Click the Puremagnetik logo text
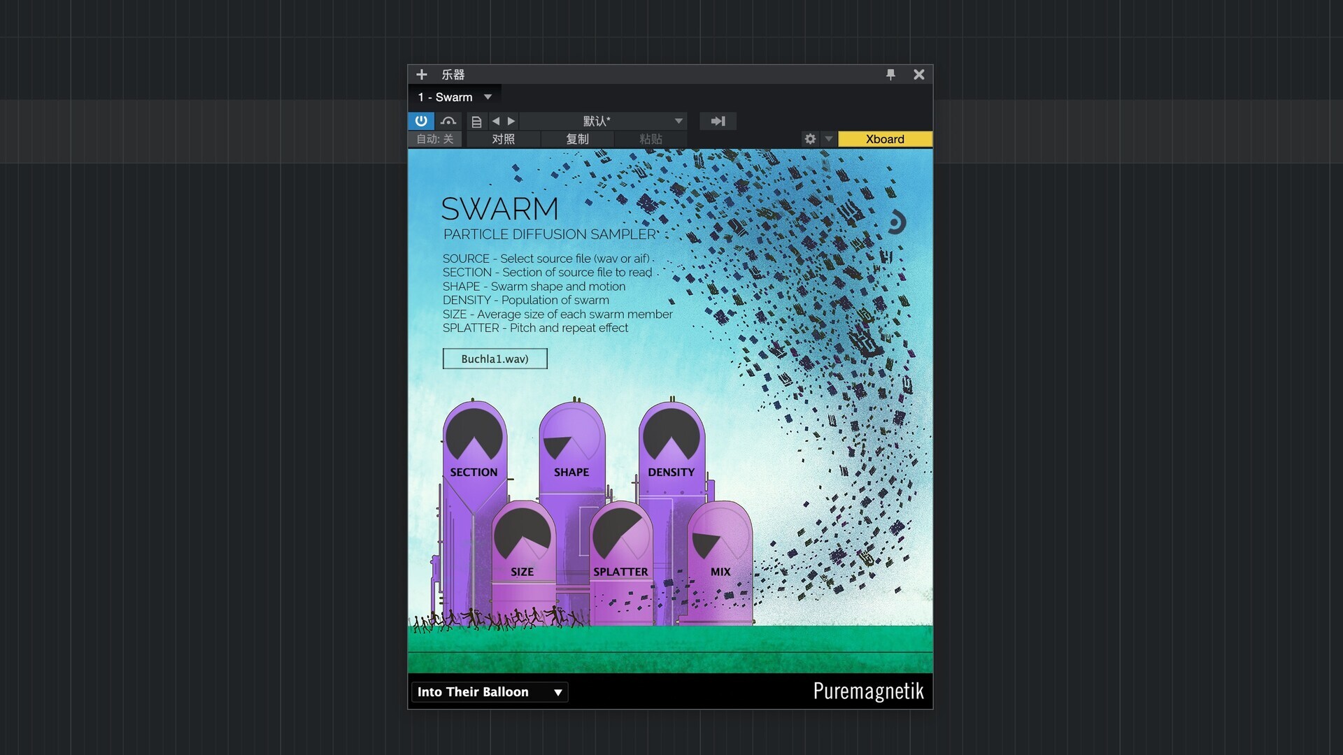 coord(868,691)
